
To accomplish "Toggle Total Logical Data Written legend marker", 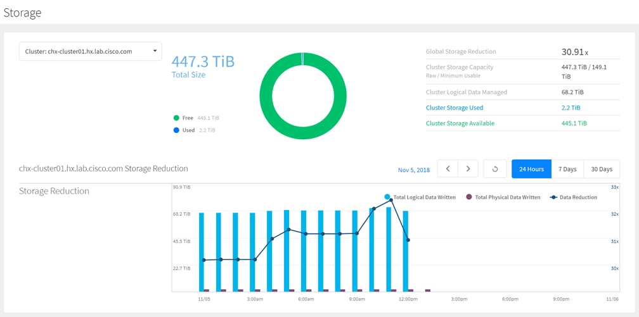I will pos(387,197).
